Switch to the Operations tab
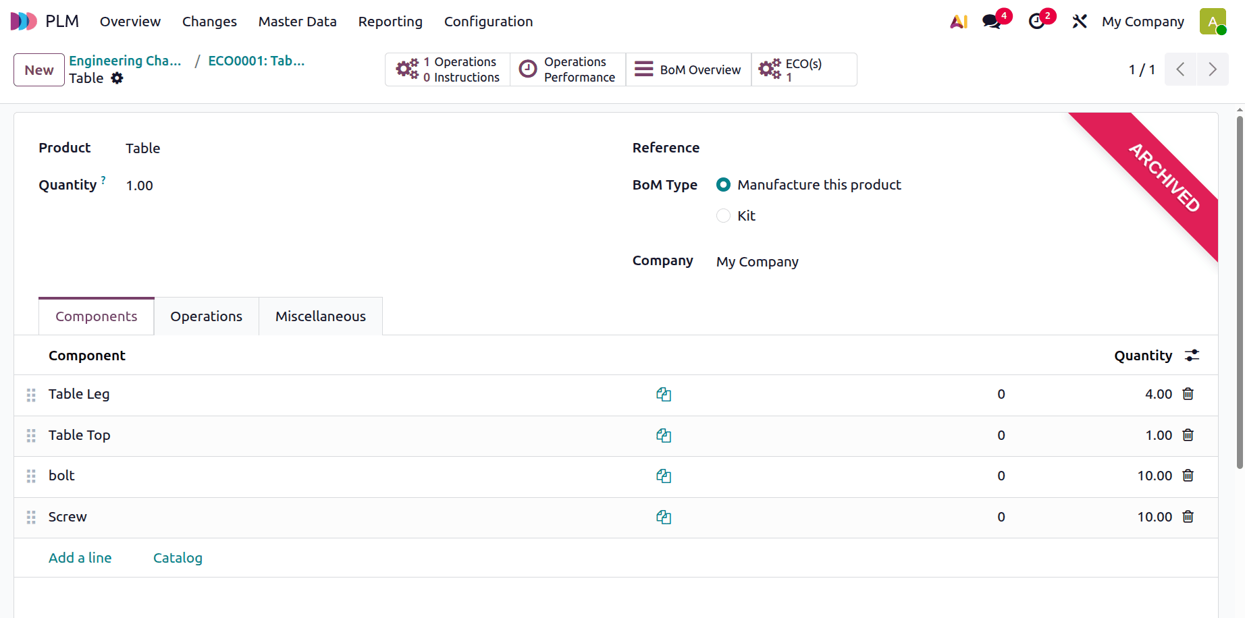Image resolution: width=1245 pixels, height=618 pixels. click(207, 316)
